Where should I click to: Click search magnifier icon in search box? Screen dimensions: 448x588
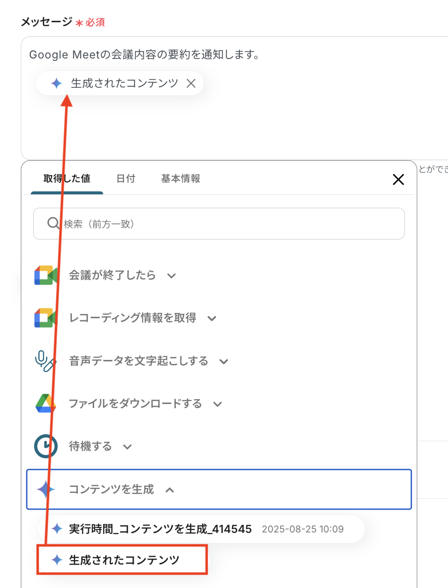point(54,224)
